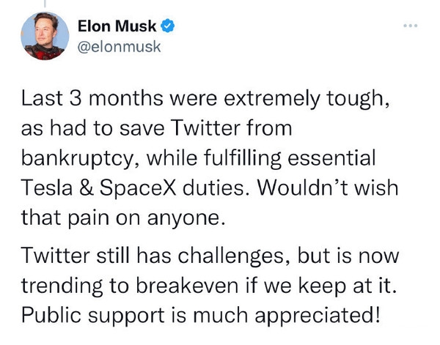Click the blue verified checkmark badge
This screenshot has height=345, width=440.
(x=168, y=27)
